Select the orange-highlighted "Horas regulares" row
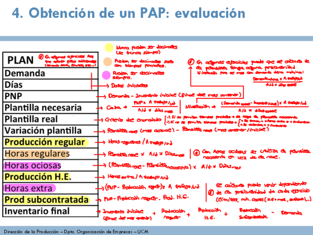 click(x=51, y=154)
